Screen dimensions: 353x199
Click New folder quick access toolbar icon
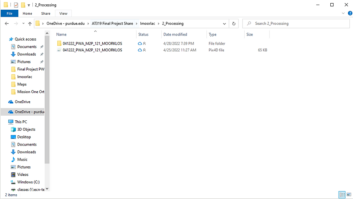pos(23,5)
